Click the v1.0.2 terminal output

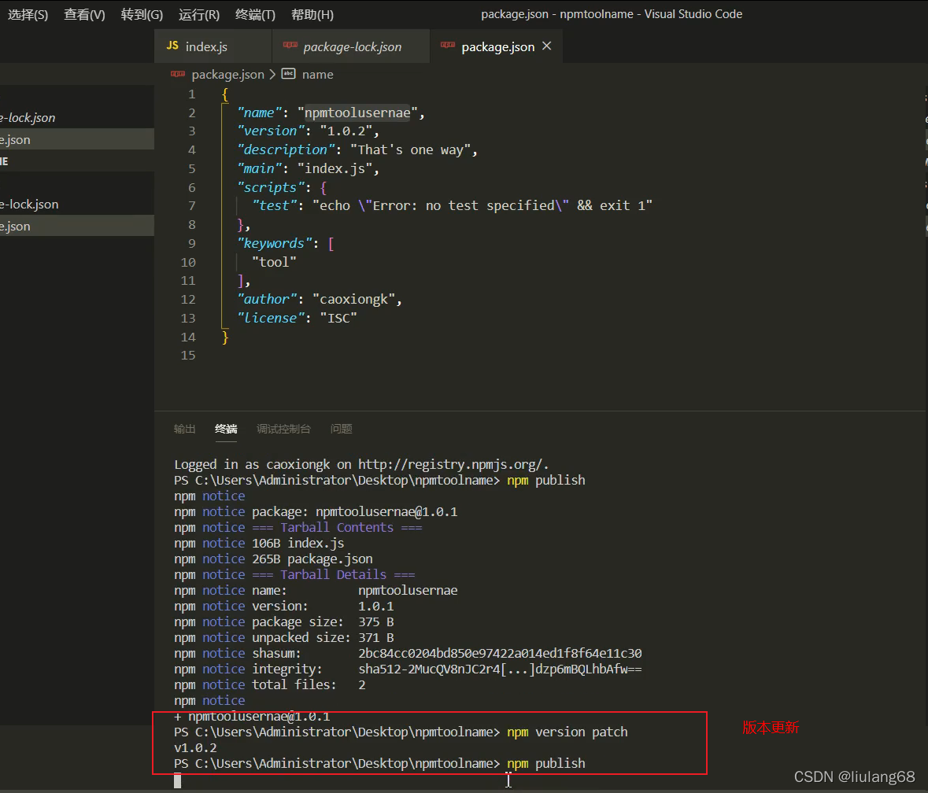[x=195, y=748]
